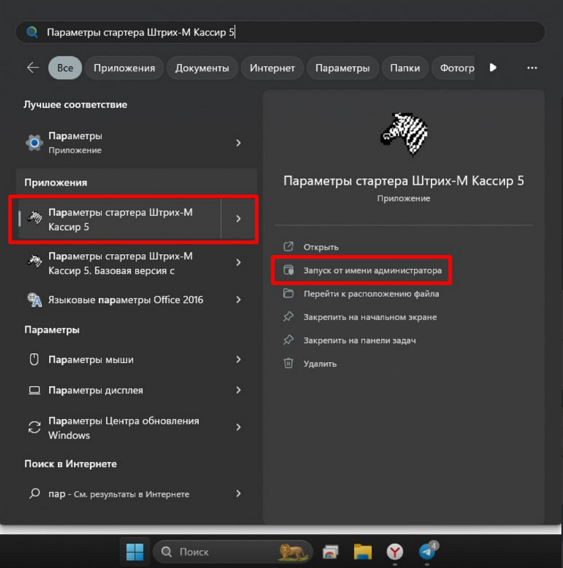Screen dimensions: 563x568
Task: Choose Закрепить на панели задач
Action: click(360, 340)
